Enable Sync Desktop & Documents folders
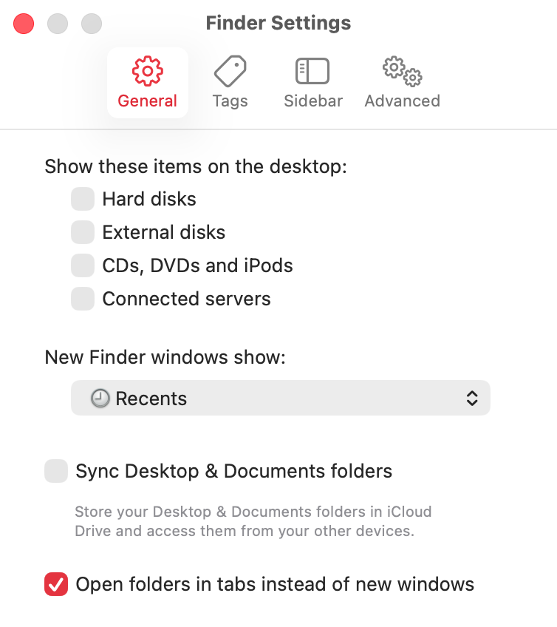 (x=56, y=471)
